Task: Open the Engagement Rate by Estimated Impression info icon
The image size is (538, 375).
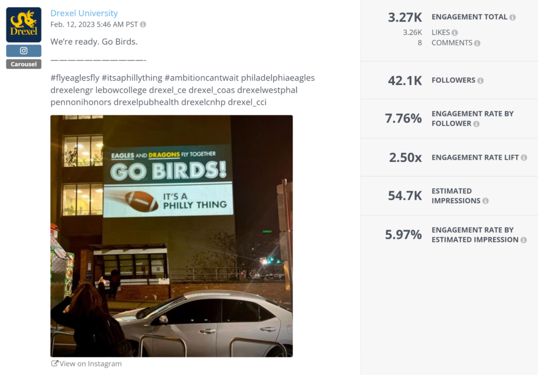Action: click(x=524, y=239)
